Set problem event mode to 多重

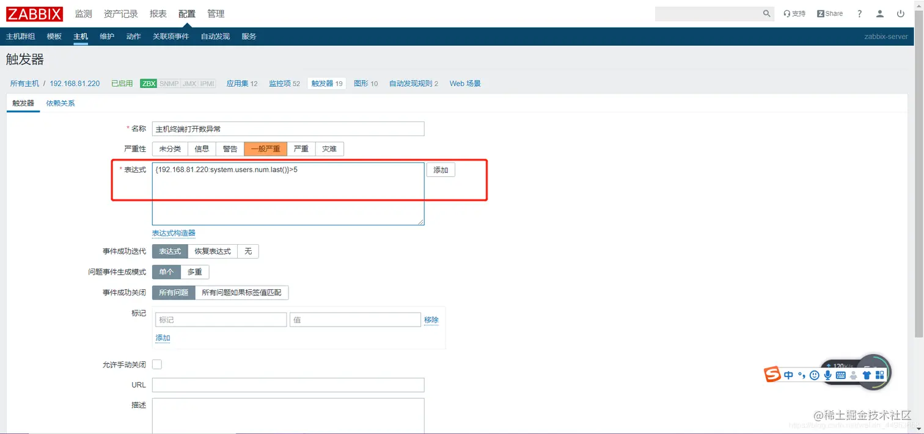(x=195, y=272)
